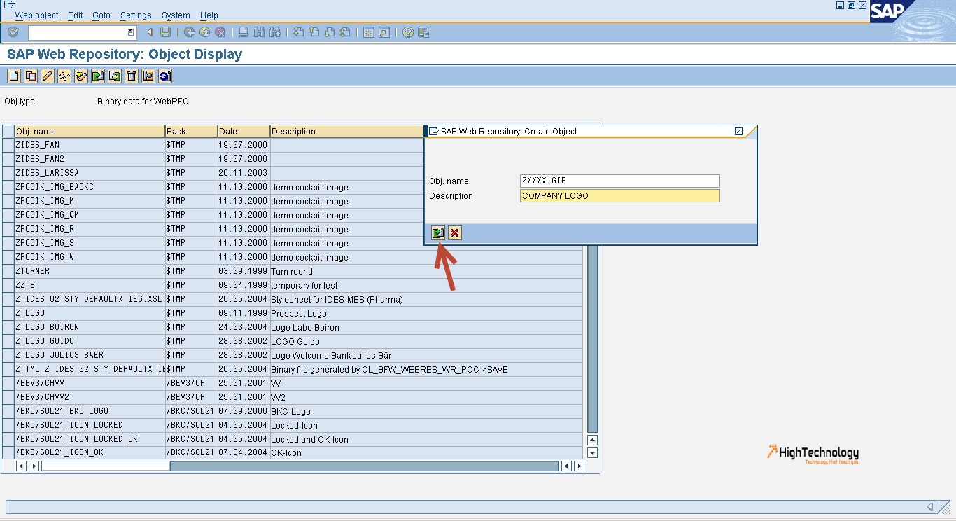Click the Copy object toolbar icon
956x521 pixels.
pos(31,76)
